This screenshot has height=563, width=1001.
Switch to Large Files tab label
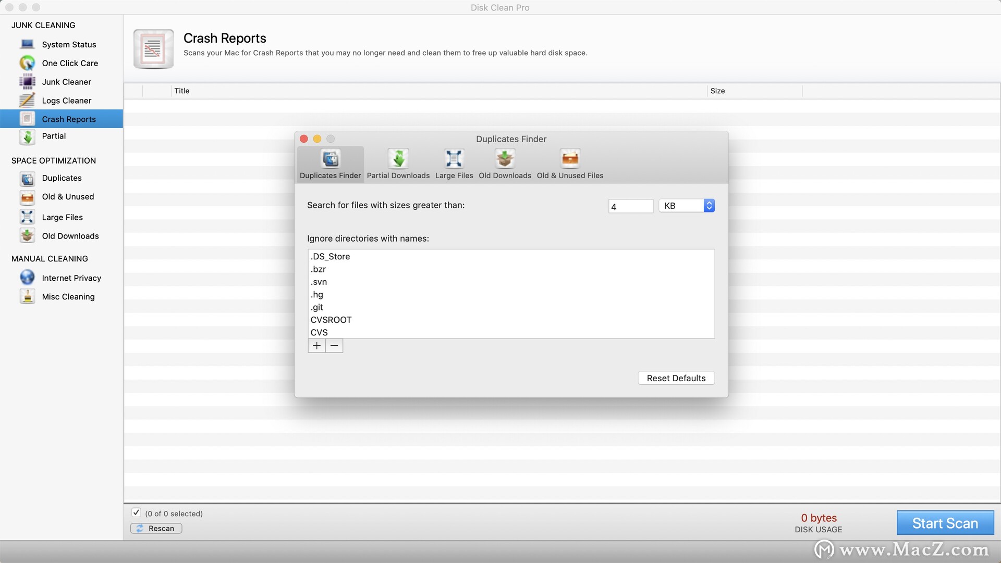click(x=454, y=176)
